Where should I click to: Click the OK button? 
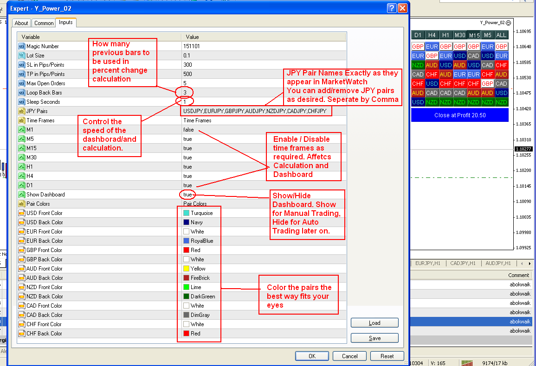tap(312, 356)
